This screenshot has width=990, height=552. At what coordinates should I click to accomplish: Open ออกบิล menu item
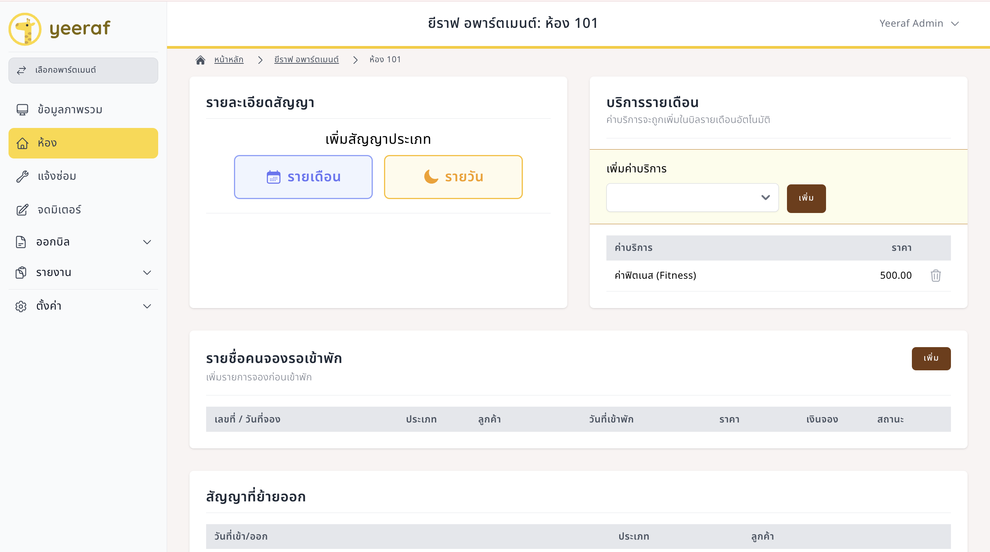click(83, 242)
